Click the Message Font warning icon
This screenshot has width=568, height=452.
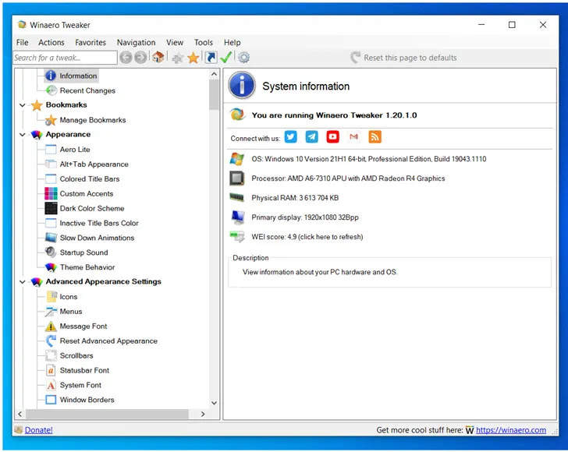[51, 327]
